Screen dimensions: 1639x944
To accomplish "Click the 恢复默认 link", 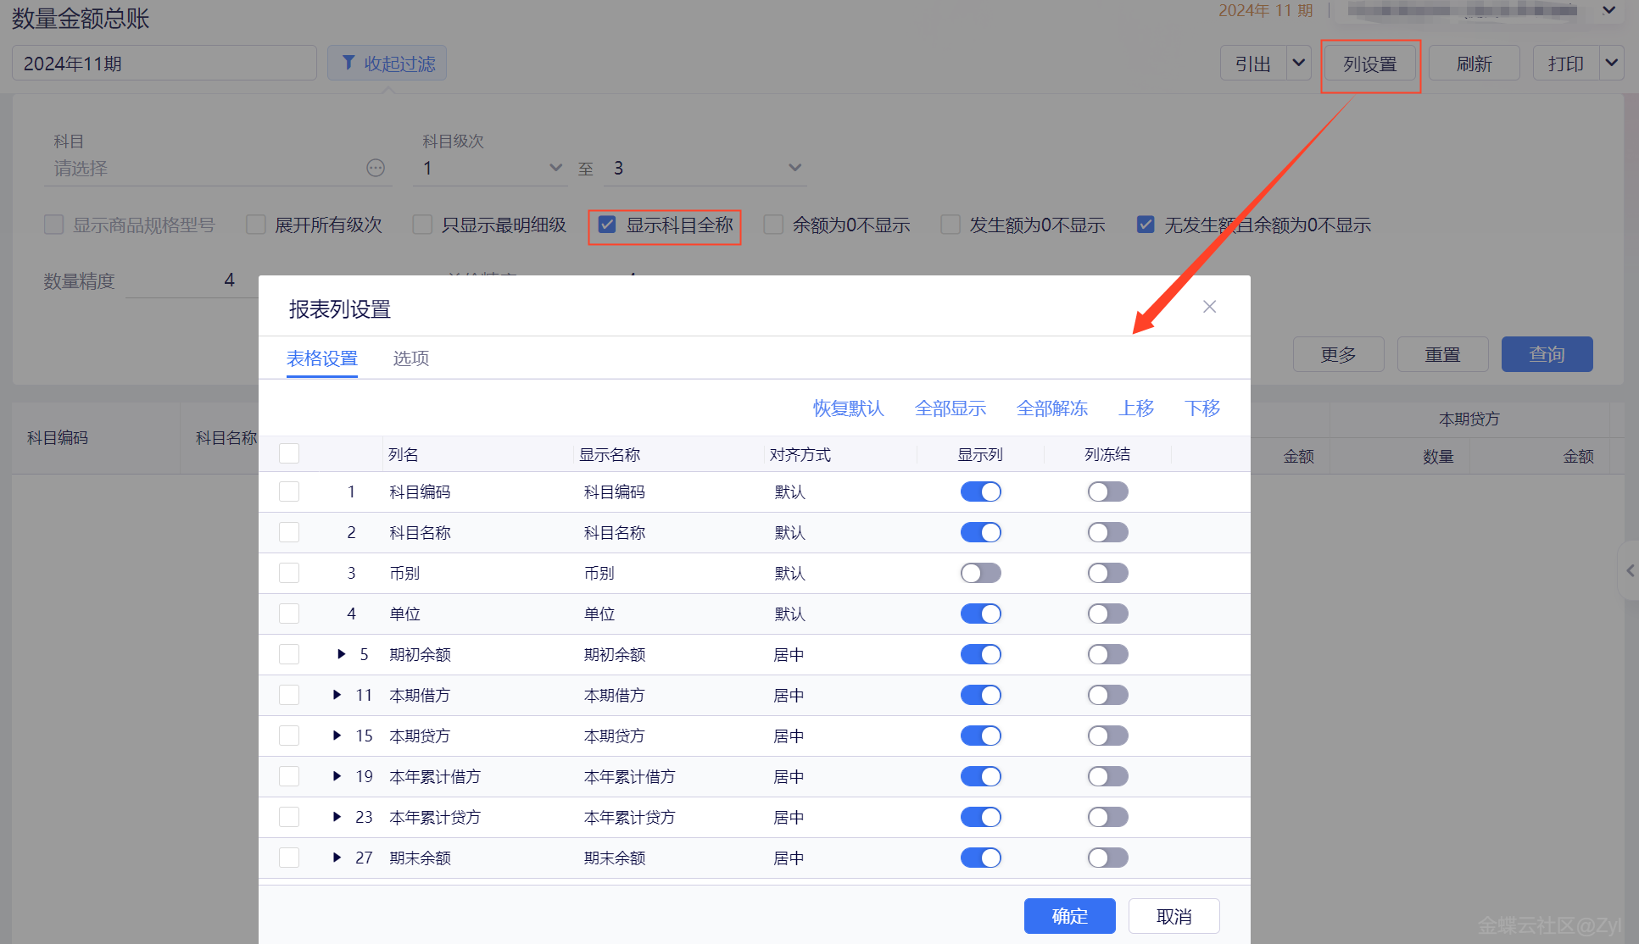I will click(x=848, y=408).
